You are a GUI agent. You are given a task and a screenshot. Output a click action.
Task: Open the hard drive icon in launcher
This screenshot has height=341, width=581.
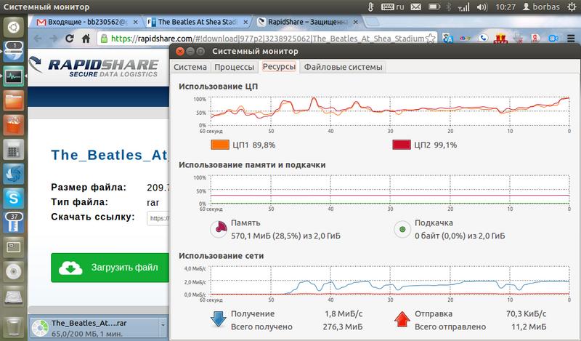[x=14, y=296]
